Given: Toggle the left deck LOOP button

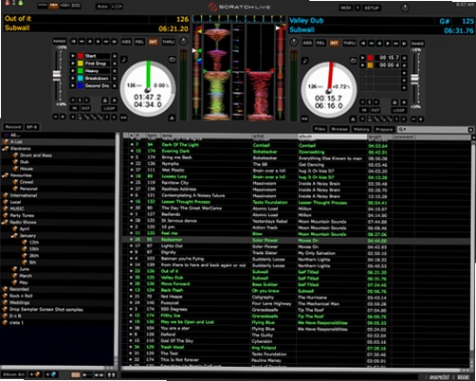Looking at the screenshot, I should click(109, 108).
